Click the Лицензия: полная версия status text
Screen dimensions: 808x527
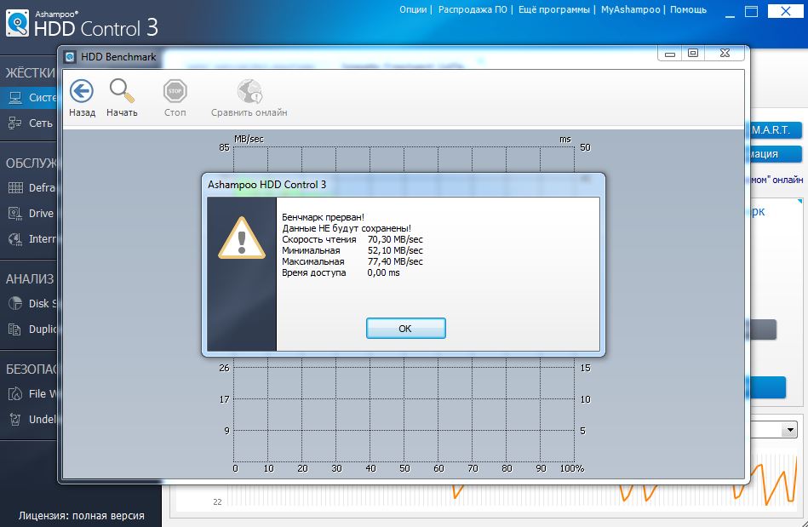pos(82,515)
